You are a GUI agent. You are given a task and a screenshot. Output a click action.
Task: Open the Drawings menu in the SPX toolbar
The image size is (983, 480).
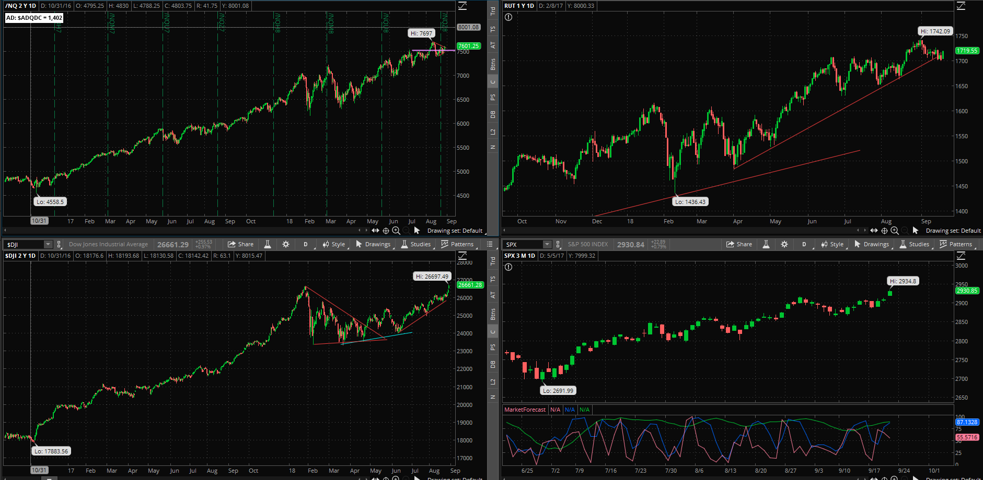coord(872,244)
